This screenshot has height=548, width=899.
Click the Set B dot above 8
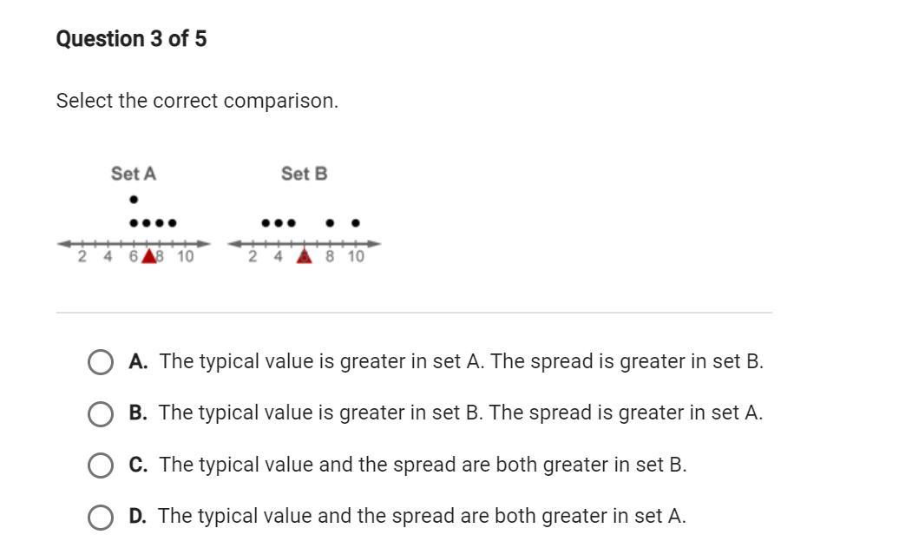click(330, 222)
